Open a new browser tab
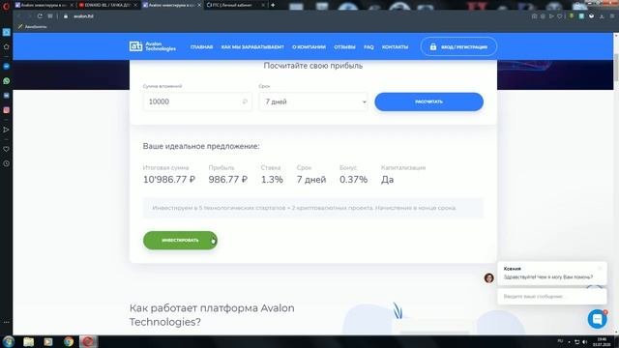The height and width of the screenshot is (348, 619). tap(273, 5)
